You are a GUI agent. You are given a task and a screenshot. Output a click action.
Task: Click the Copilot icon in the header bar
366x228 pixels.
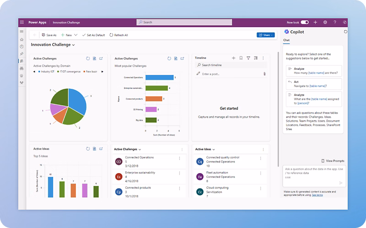coord(345,22)
